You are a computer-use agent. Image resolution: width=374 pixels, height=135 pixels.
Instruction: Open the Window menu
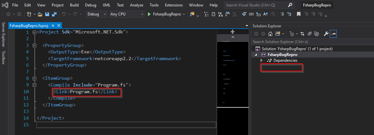point(196,5)
